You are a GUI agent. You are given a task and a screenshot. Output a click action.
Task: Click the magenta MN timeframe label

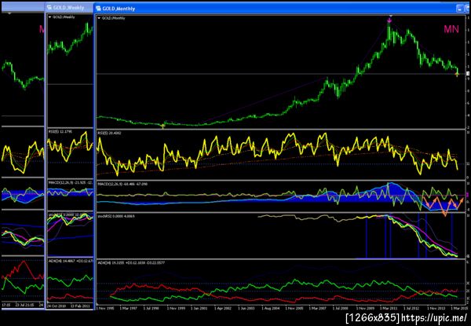[451, 29]
